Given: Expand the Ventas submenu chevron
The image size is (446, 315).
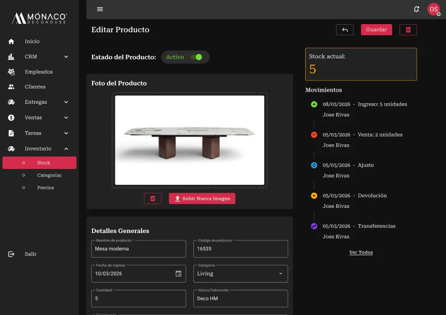Looking at the screenshot, I should pyautogui.click(x=66, y=118).
